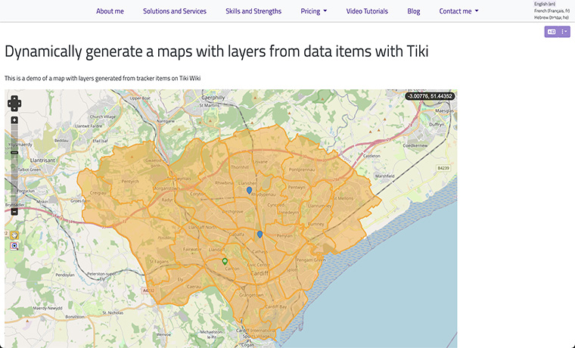Screen dimensions: 575x348
Task: Open the Video Tutorials page
Action: click(x=367, y=11)
